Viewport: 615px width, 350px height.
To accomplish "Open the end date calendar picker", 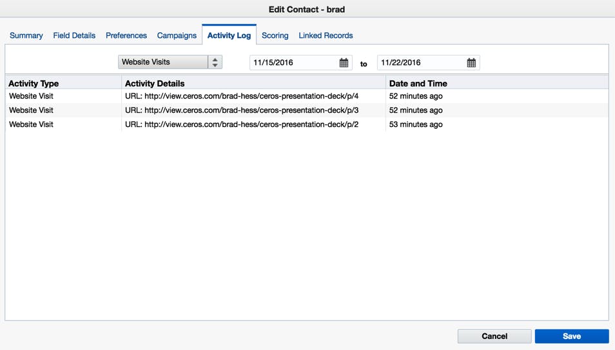I will click(471, 63).
